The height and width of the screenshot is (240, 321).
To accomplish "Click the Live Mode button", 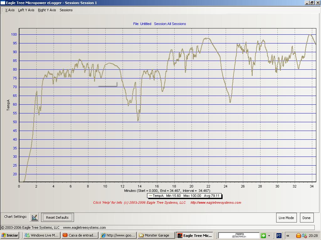I will click(x=286, y=218).
